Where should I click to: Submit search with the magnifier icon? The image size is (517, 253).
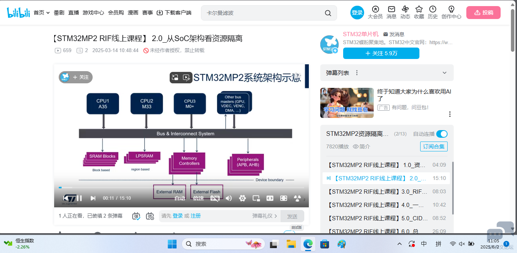click(328, 13)
